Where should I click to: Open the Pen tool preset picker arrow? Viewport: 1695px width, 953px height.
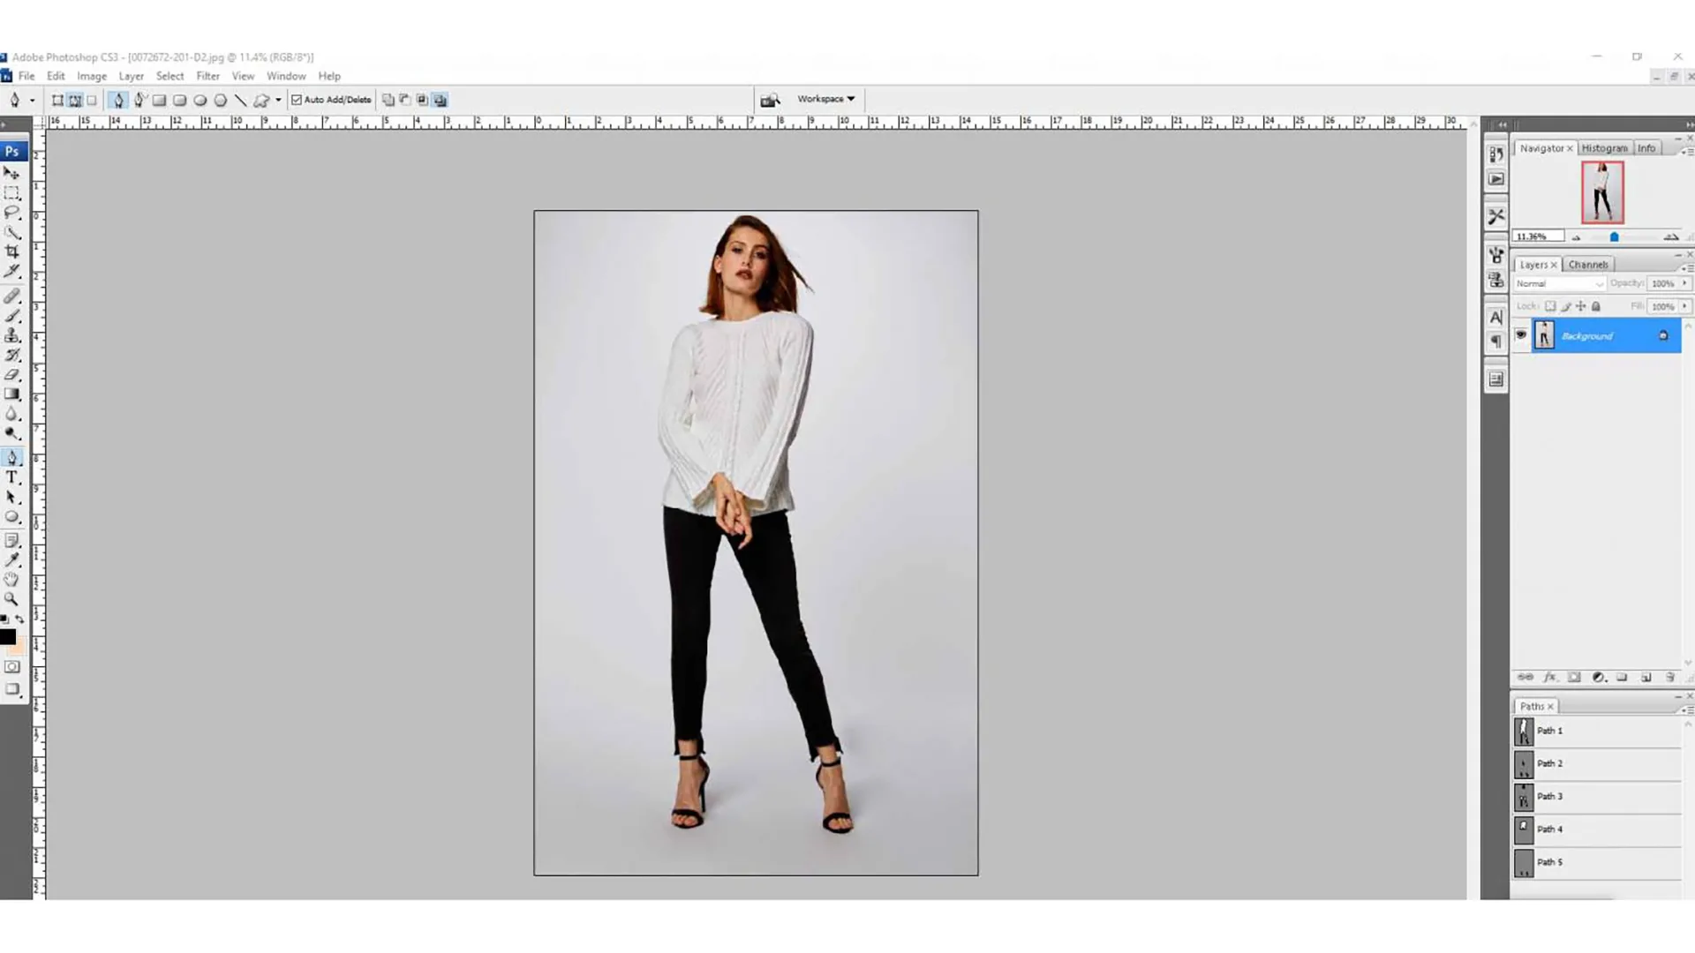pos(33,100)
